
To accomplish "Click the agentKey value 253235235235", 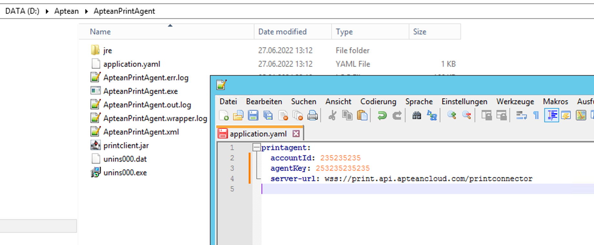I will pyautogui.click(x=343, y=168).
